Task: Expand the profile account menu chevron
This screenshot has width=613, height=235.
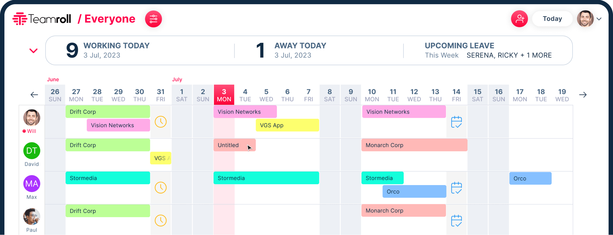Action: click(x=599, y=19)
